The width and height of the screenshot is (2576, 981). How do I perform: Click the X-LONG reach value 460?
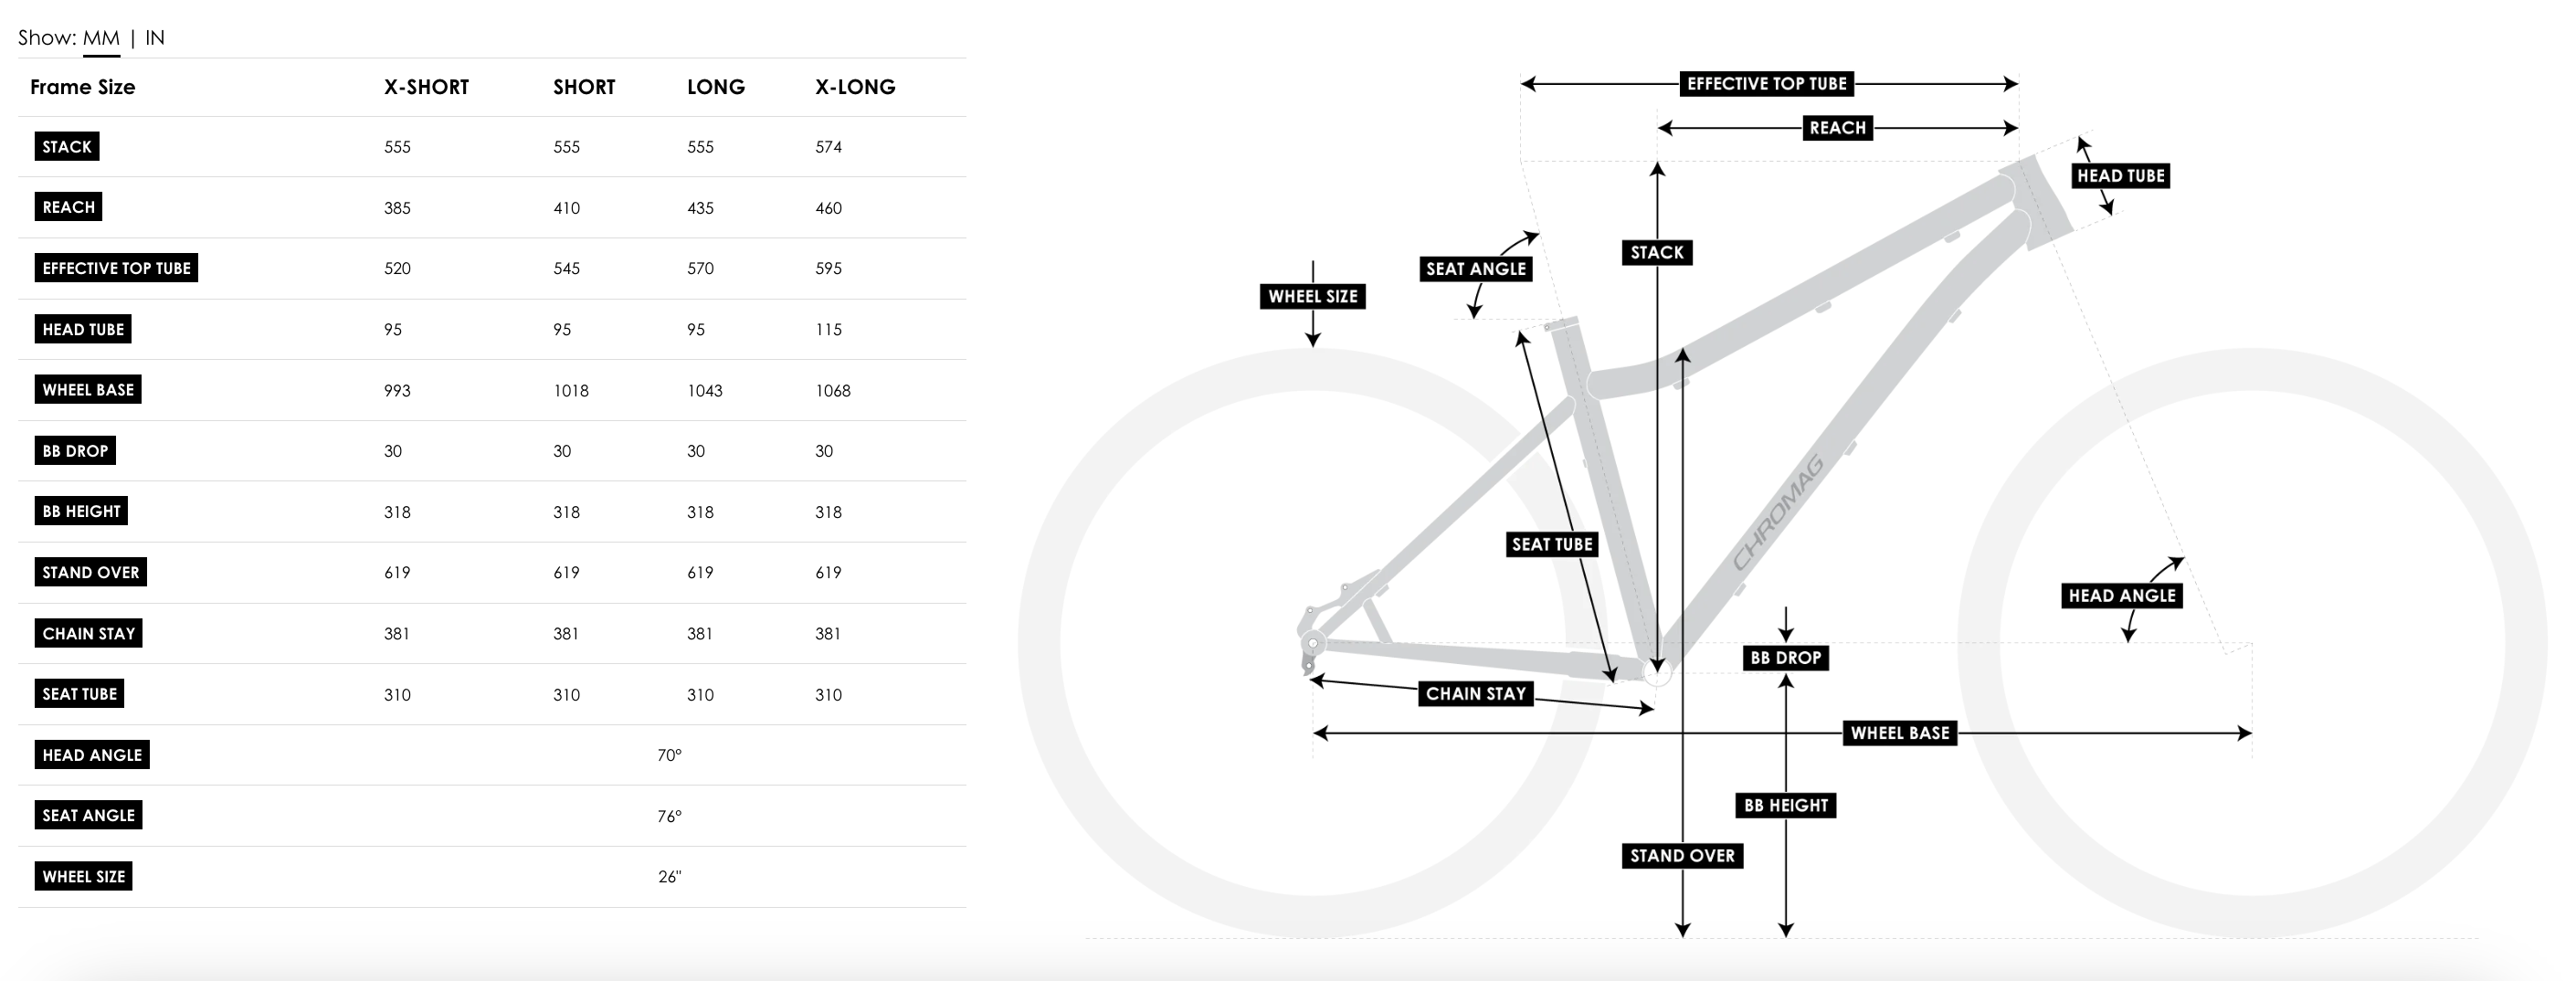829,208
